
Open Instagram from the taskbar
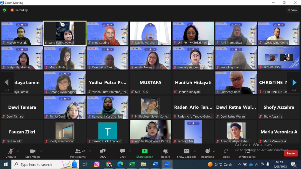97,164
